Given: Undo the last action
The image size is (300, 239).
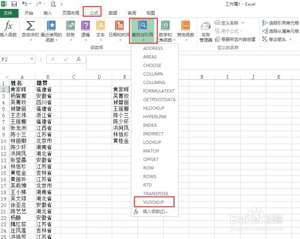Looking at the screenshot, I should [x=25, y=4].
